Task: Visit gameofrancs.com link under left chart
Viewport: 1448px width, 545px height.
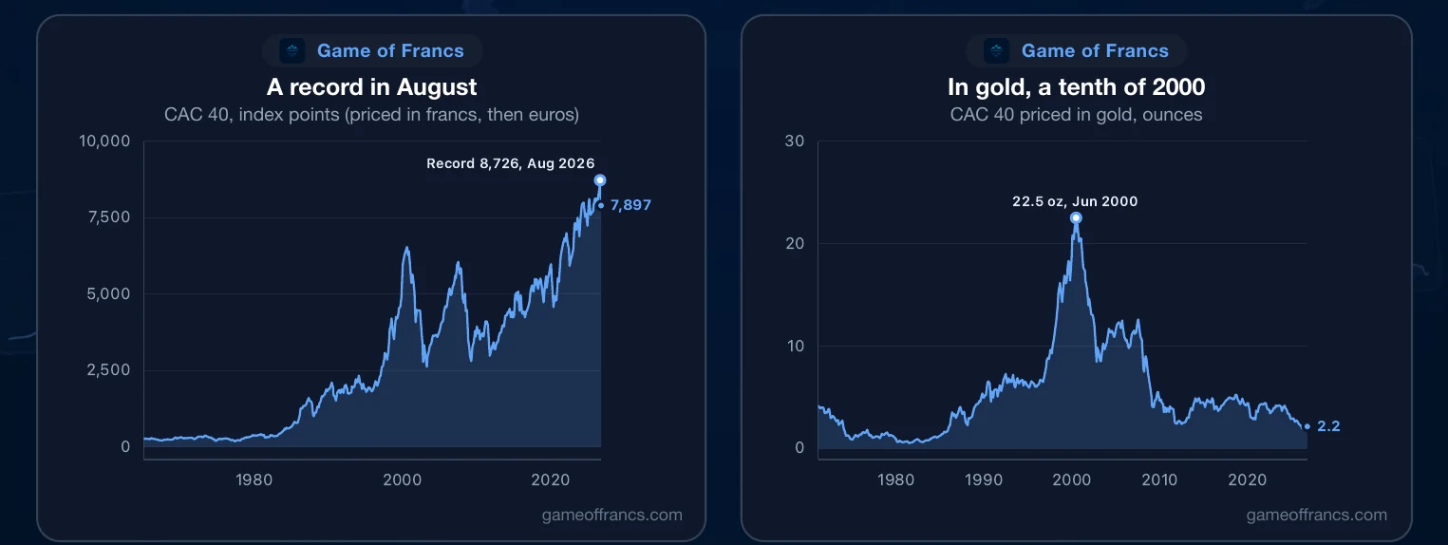Action: pyautogui.click(x=611, y=515)
